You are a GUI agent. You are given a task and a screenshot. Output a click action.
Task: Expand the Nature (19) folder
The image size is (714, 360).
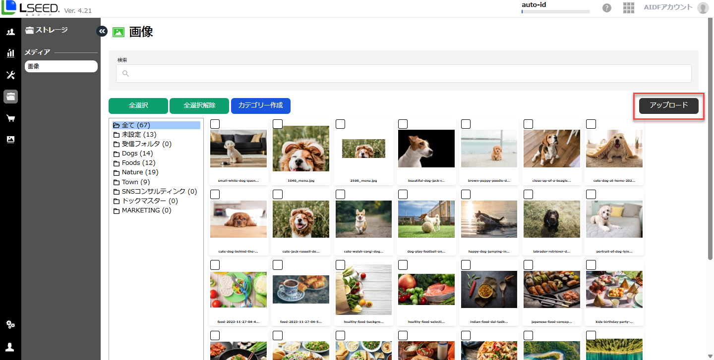139,172
